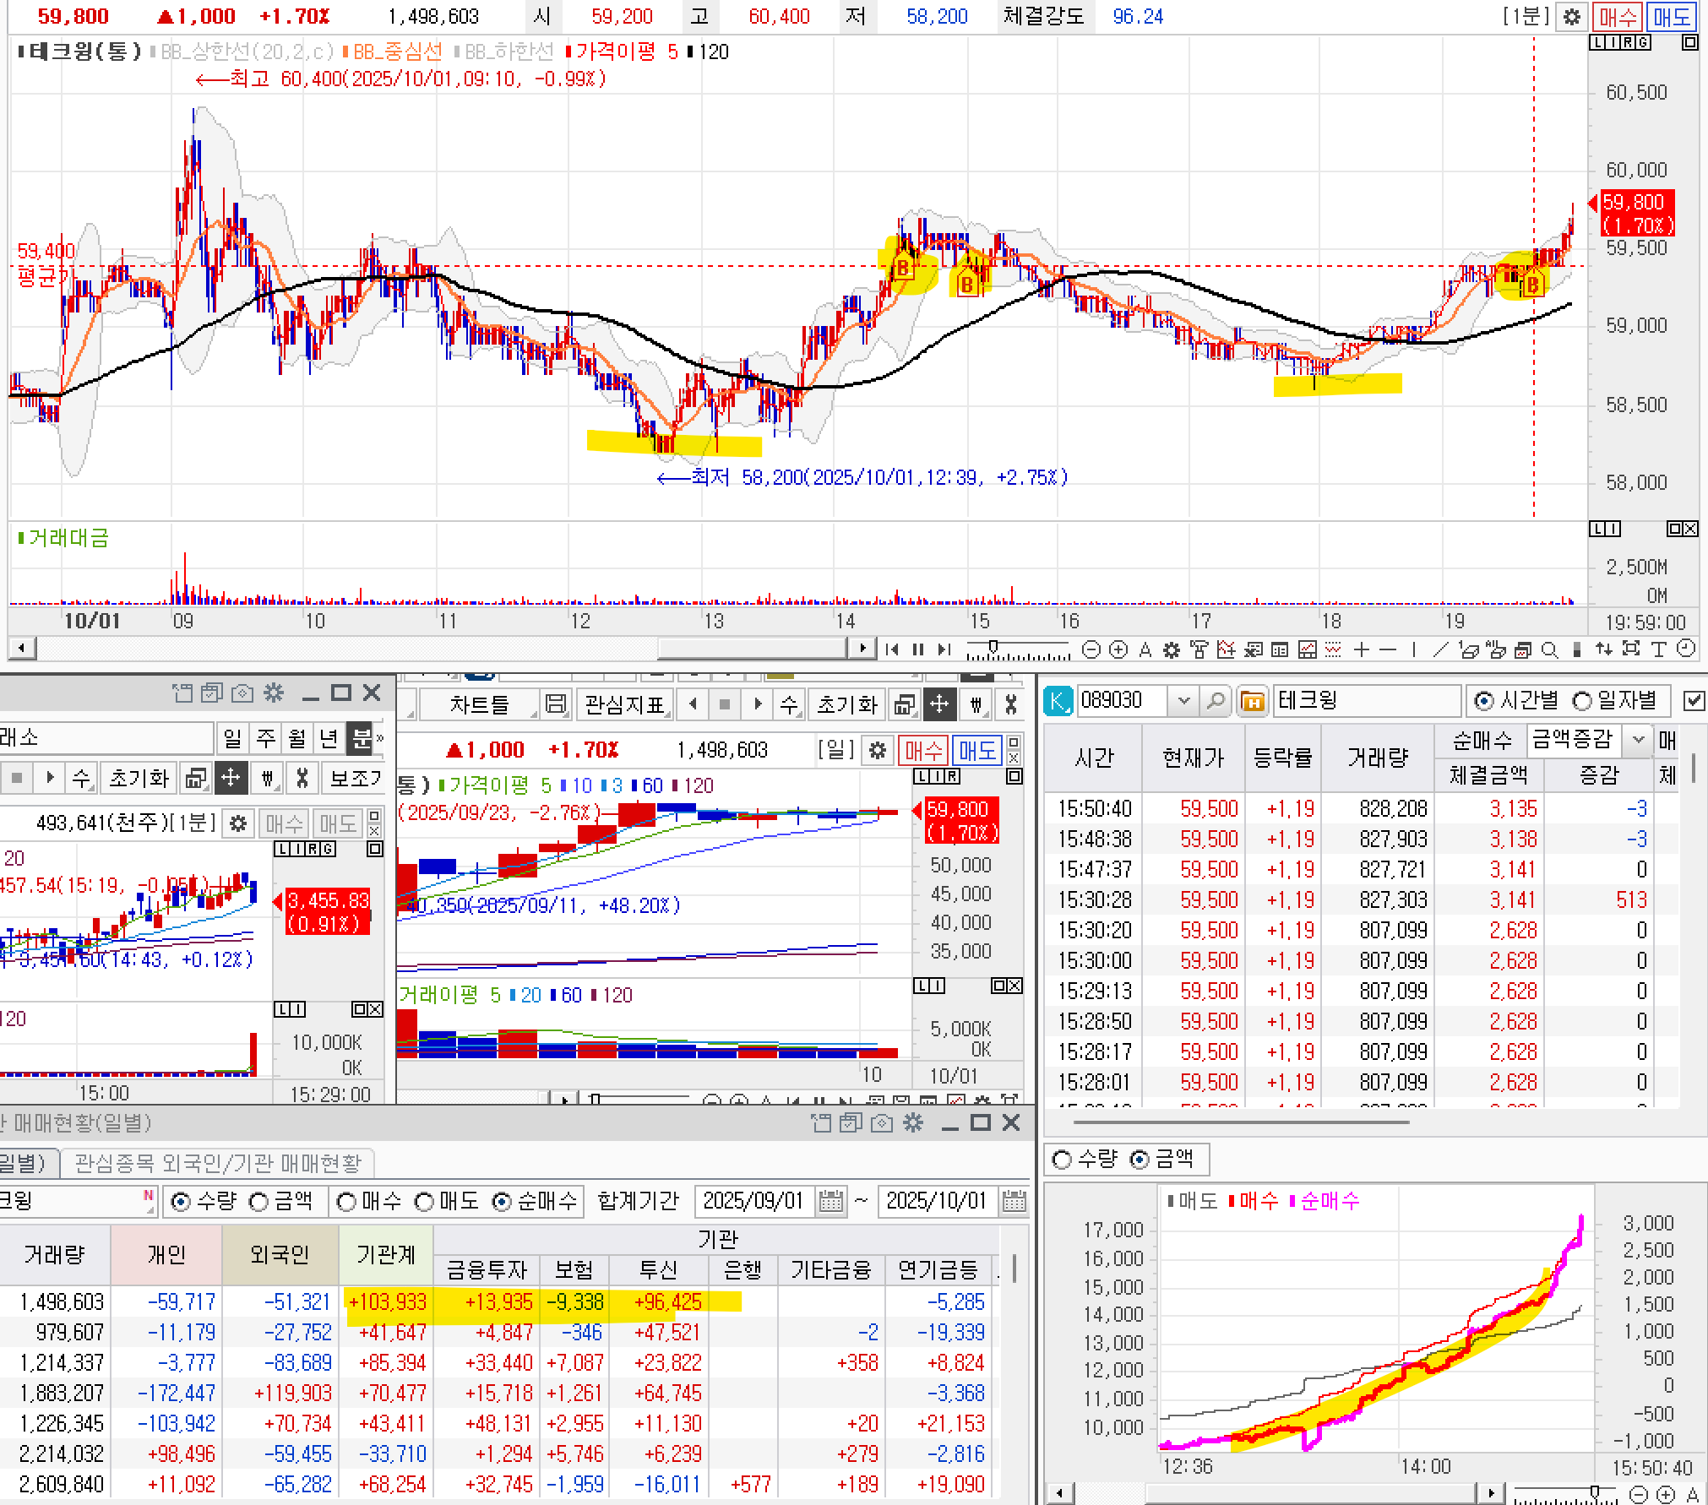Open the stock code 089030 dropdown
Screen dimensions: 1708x1505
(1183, 701)
